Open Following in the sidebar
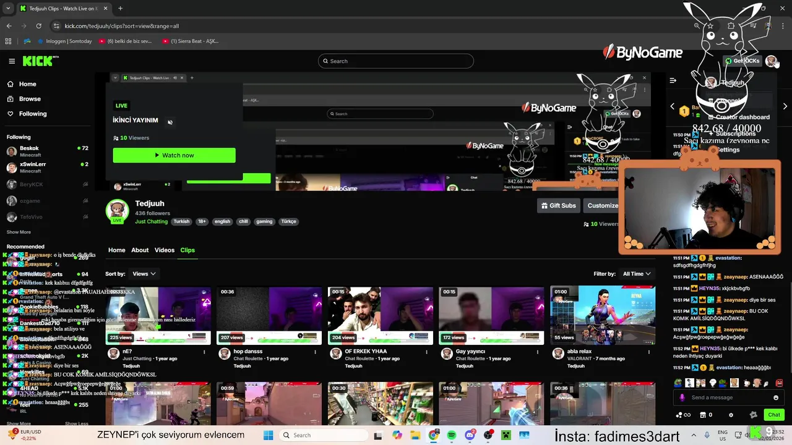The image size is (792, 445). point(33,114)
